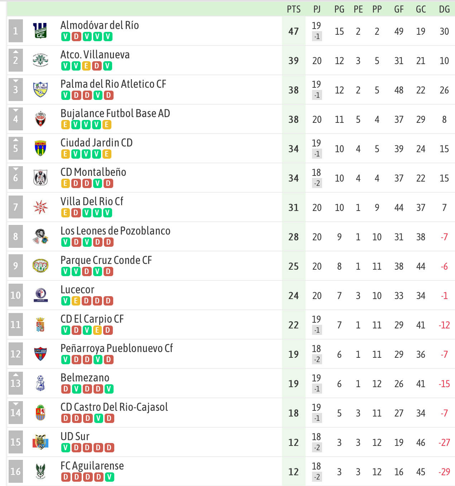Click the Atco. Villanueva club badge
The image size is (455, 486).
click(40, 60)
